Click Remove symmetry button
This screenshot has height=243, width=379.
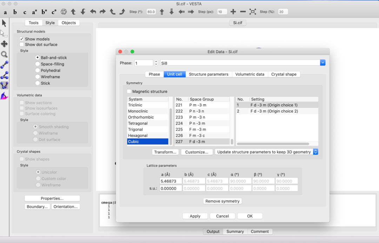tap(222, 201)
